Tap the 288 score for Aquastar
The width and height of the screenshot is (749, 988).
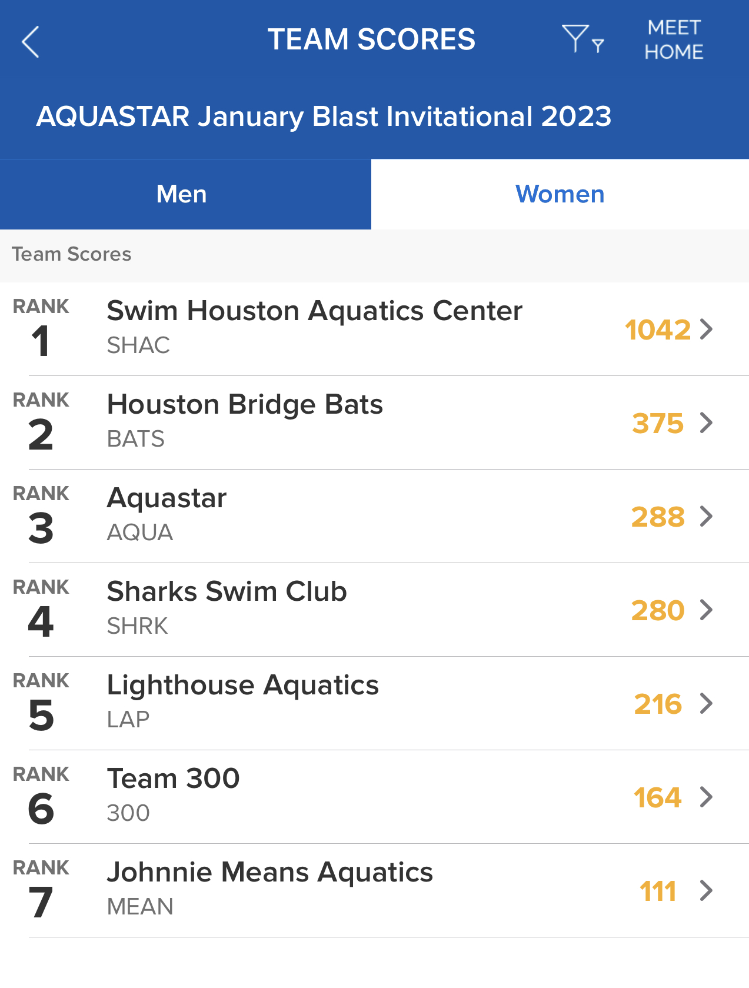657,517
